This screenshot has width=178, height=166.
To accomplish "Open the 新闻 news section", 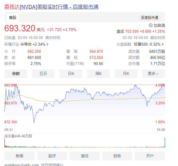I will tap(20, 156).
